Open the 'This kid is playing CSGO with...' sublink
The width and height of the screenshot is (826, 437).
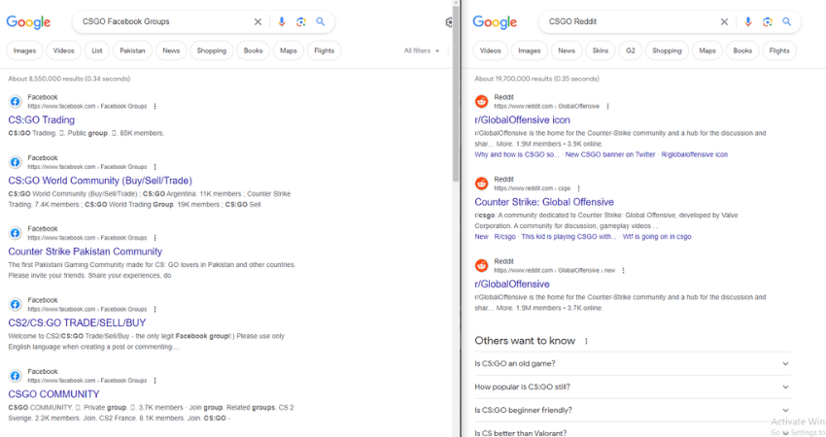click(568, 237)
